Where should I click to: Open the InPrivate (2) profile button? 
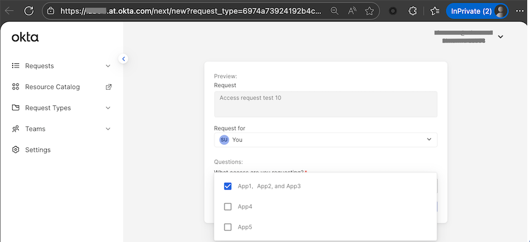click(477, 11)
